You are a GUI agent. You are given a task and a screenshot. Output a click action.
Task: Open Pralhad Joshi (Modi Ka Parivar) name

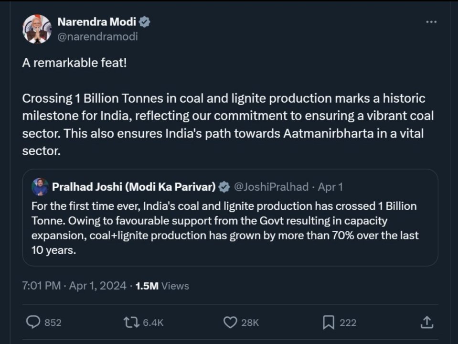coord(134,187)
